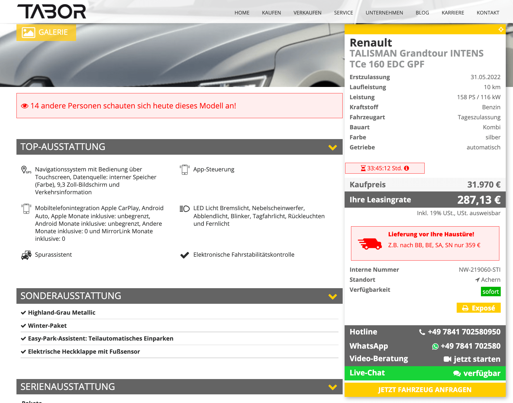
Task: Start video consultation via jetzt starten
Action: (477, 359)
